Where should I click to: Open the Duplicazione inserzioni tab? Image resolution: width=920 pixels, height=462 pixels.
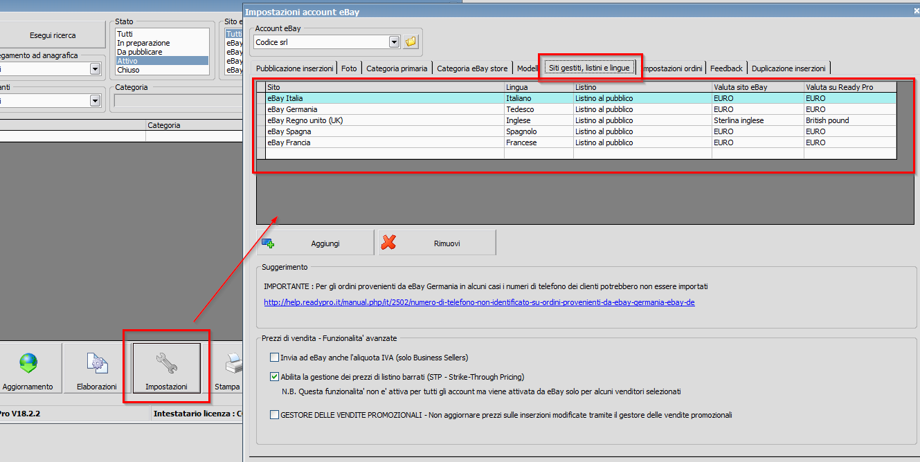pyautogui.click(x=788, y=68)
